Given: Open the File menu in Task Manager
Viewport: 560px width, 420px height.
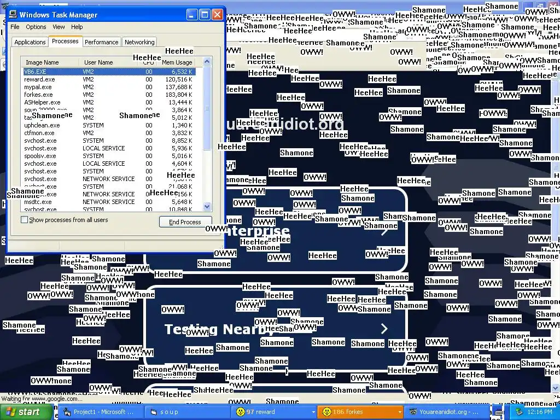Looking at the screenshot, I should click(15, 27).
